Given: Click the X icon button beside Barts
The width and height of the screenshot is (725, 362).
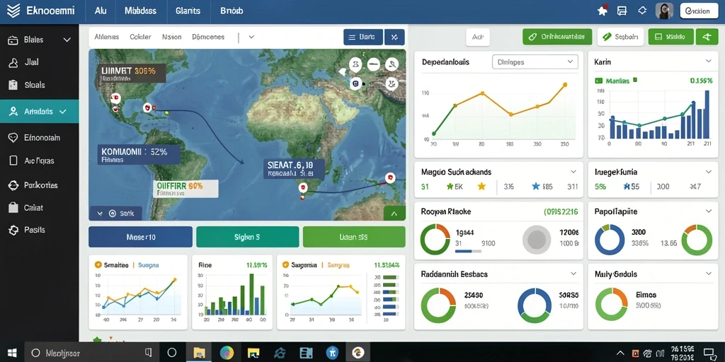Looking at the screenshot, I should pos(394,37).
